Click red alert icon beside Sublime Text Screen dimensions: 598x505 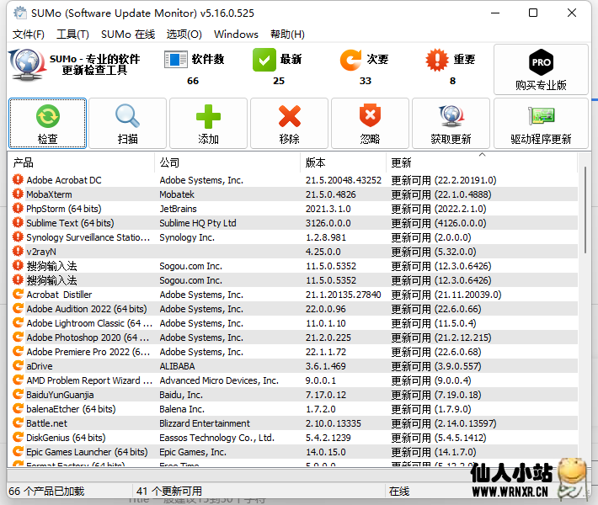[x=18, y=222]
